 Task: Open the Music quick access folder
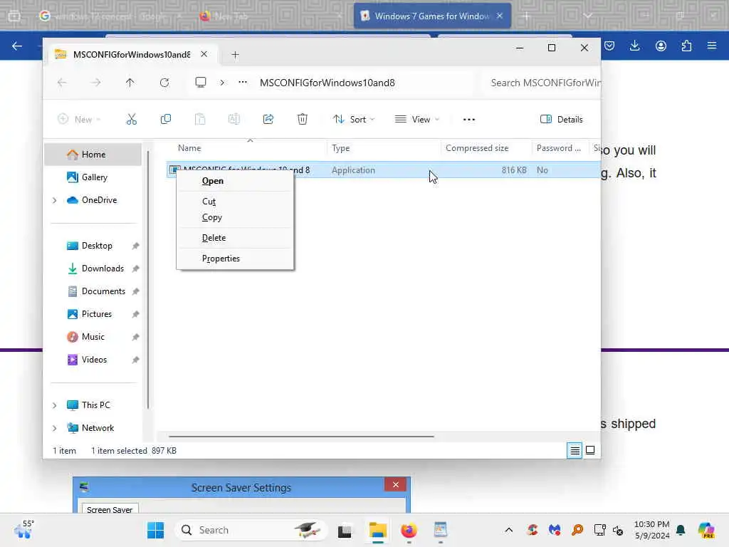pyautogui.click(x=93, y=337)
